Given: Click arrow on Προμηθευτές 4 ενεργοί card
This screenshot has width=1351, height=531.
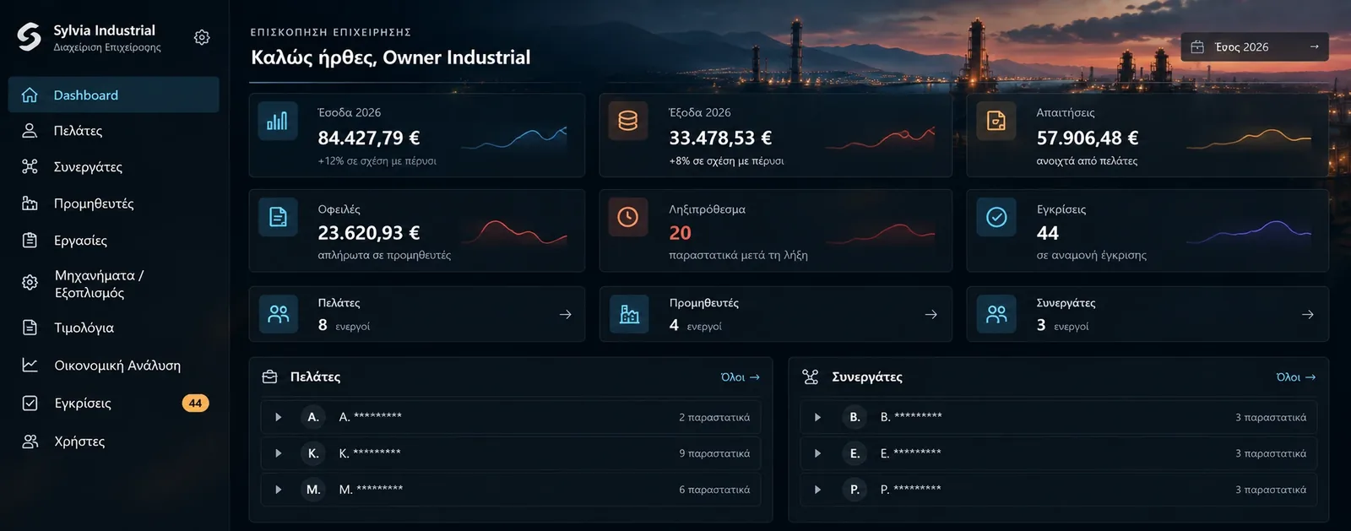Looking at the screenshot, I should 931,314.
